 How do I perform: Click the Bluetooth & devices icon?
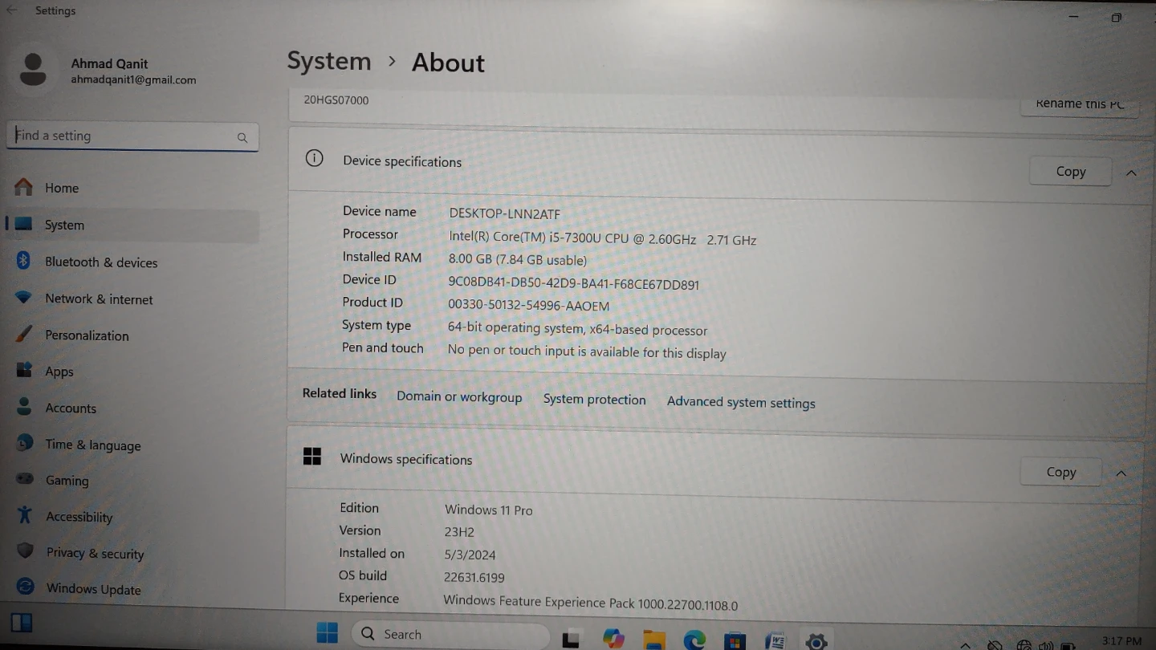click(24, 261)
